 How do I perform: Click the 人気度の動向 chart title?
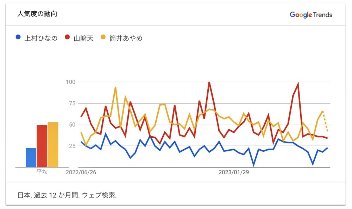click(x=37, y=14)
